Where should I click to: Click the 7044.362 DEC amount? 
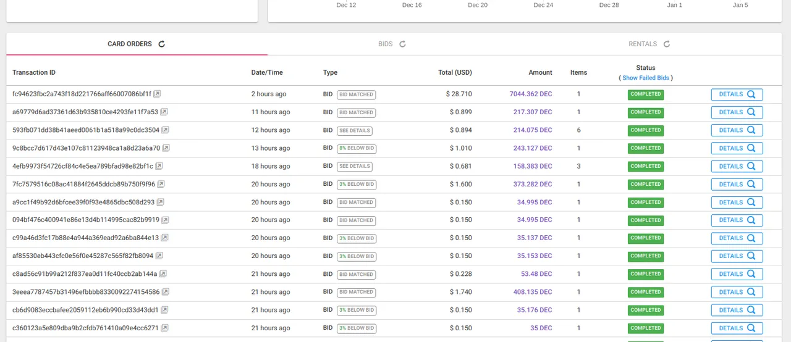pos(531,94)
